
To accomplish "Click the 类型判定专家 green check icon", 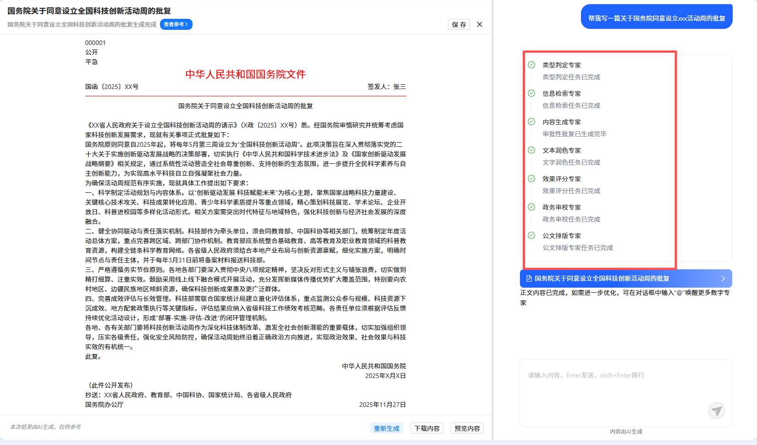I will tap(531, 65).
